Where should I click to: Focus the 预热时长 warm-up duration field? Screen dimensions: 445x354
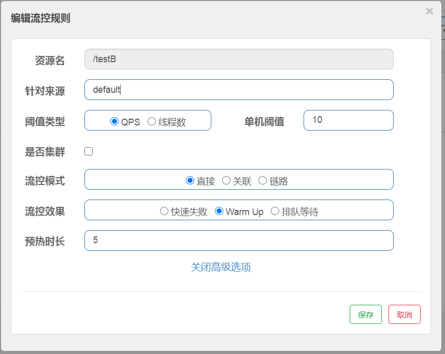[x=239, y=240]
